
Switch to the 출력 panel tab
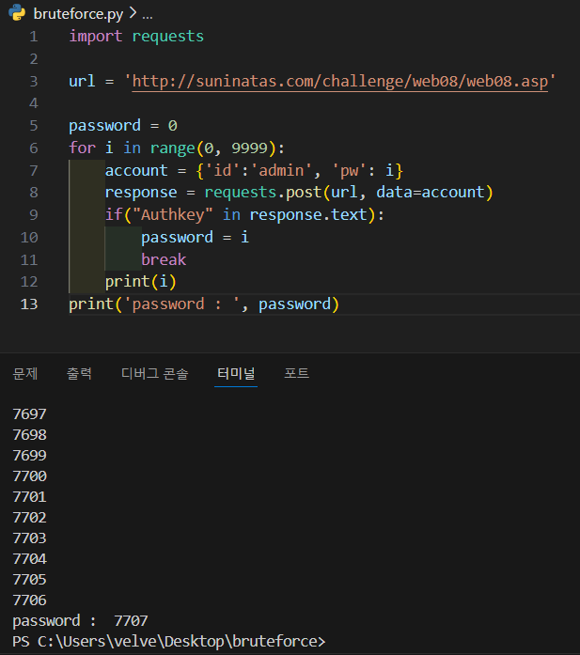point(79,373)
